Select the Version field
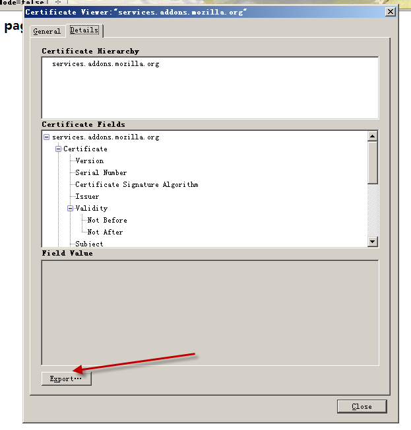Viewport: 411px width, 430px height. click(90, 161)
